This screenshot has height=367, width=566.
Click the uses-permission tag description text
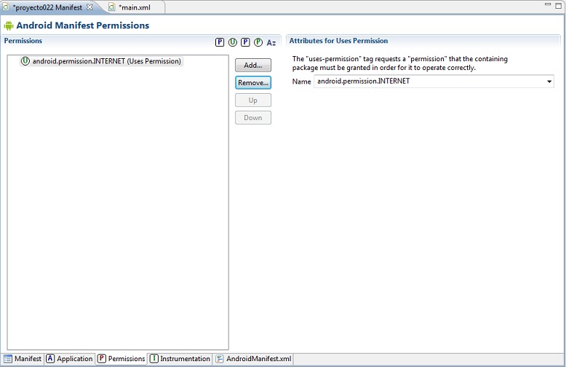[x=400, y=63]
